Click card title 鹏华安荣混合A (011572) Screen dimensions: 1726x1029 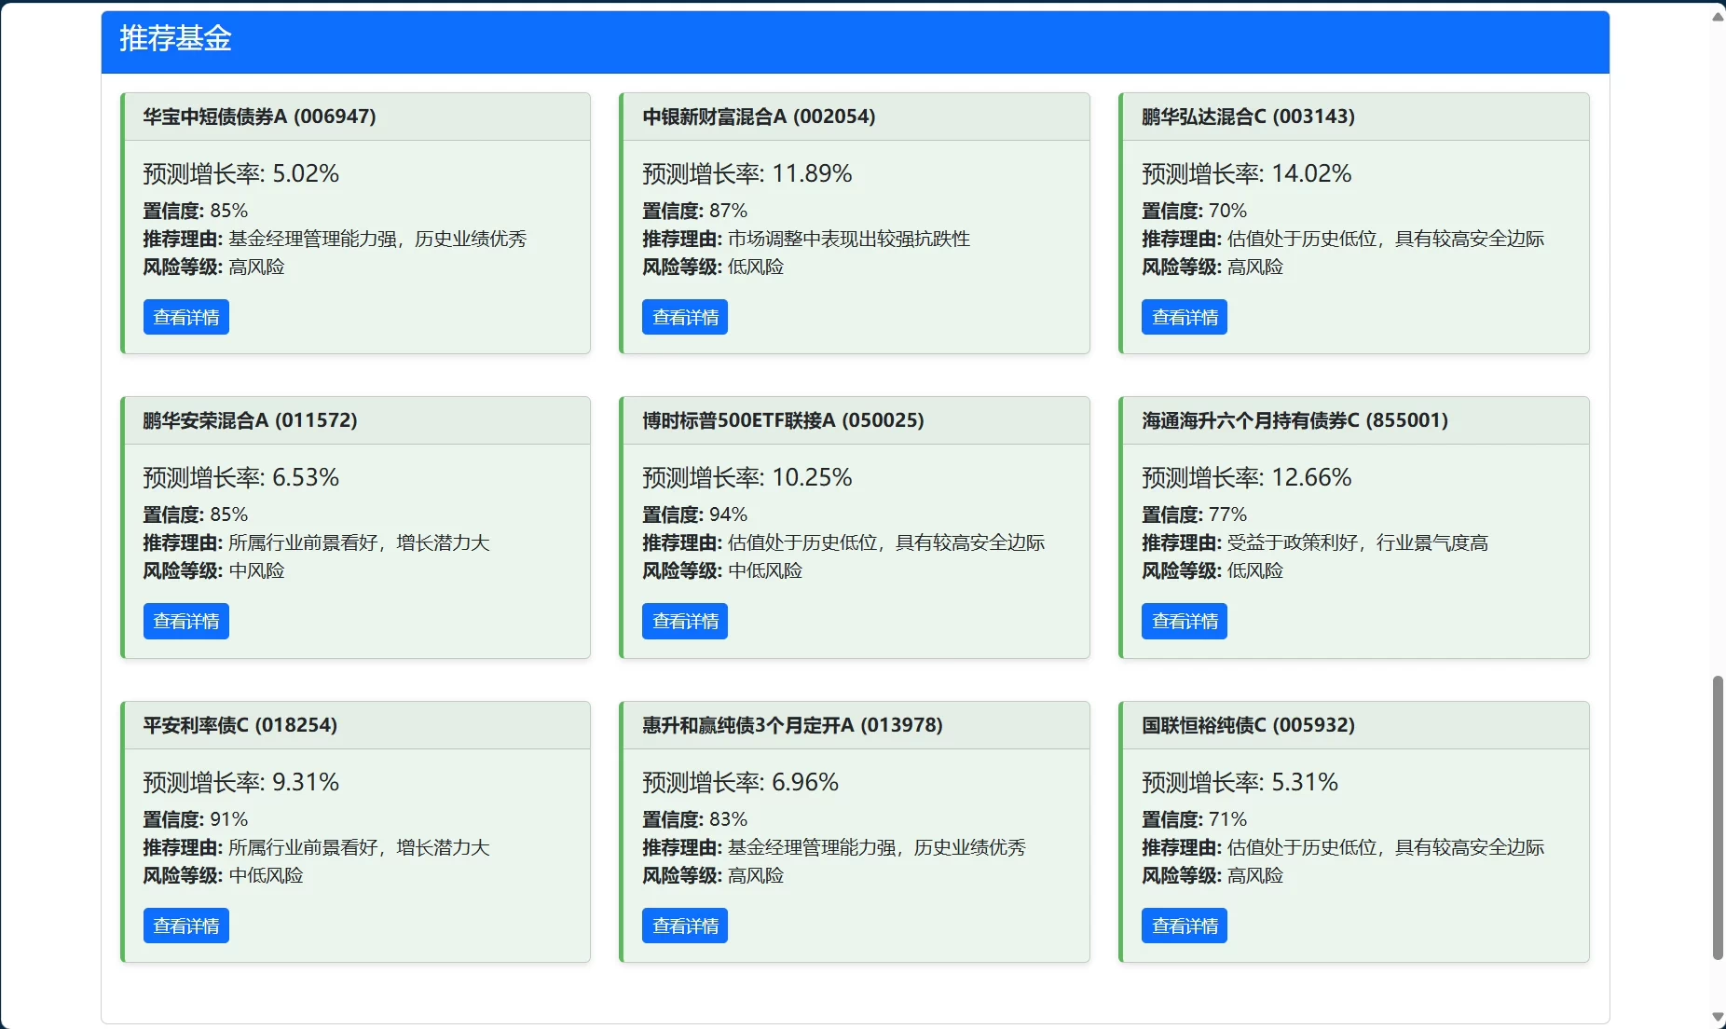(x=250, y=420)
